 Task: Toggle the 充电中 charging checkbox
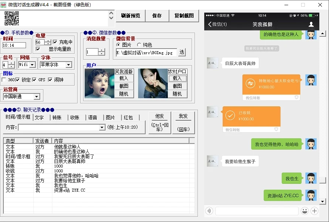[x=55, y=42]
